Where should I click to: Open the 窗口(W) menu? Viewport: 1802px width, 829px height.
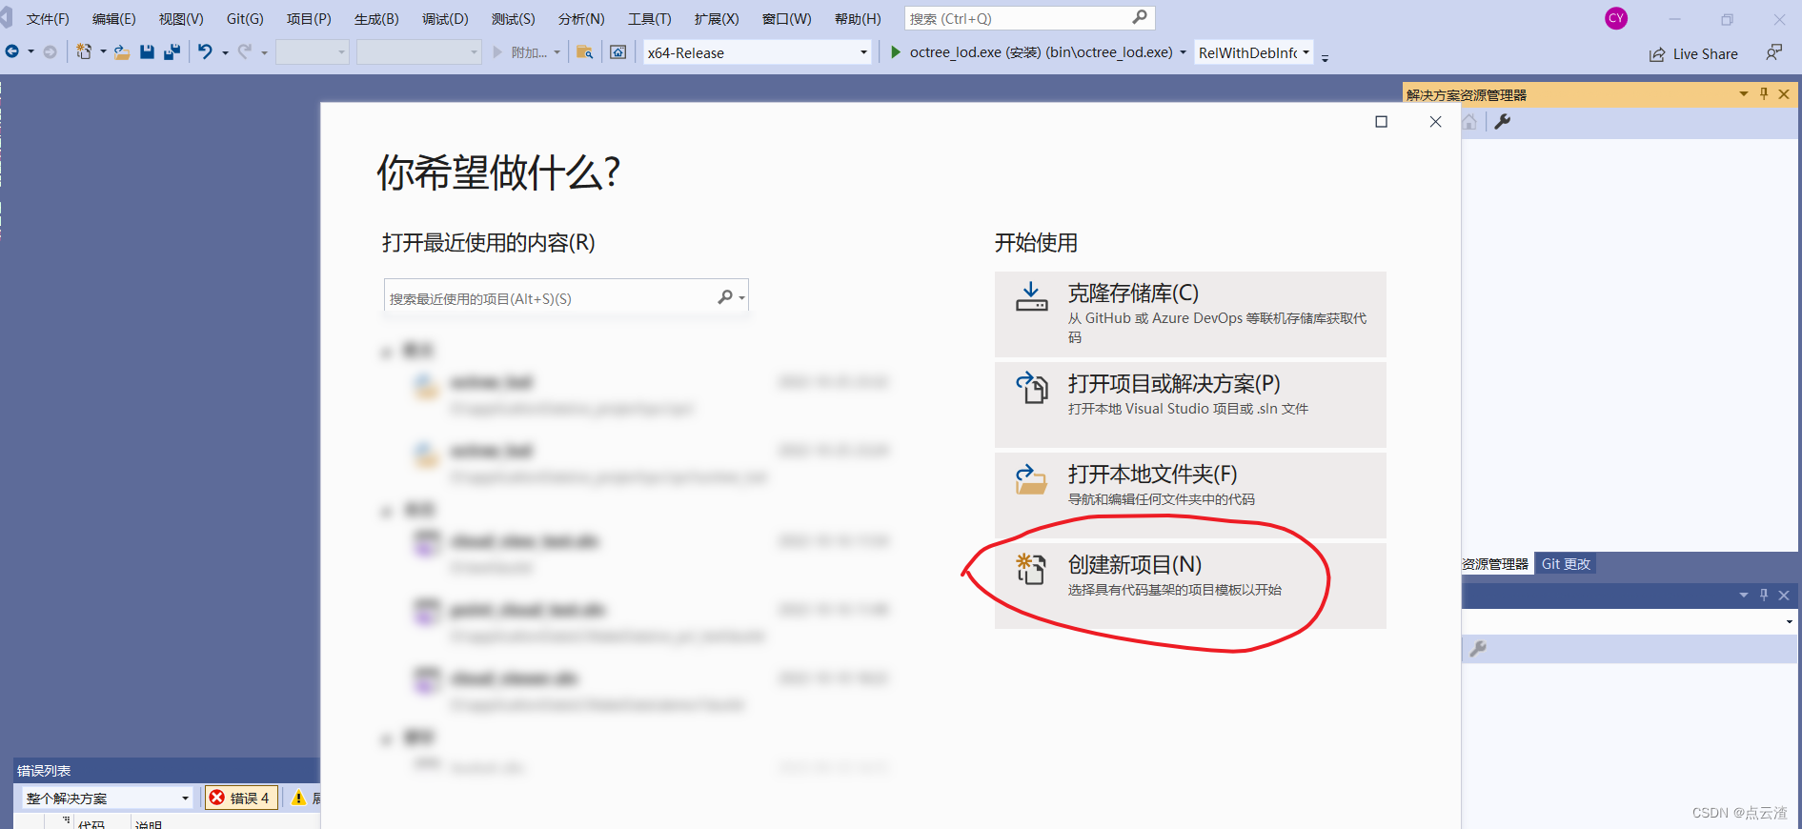[787, 19]
